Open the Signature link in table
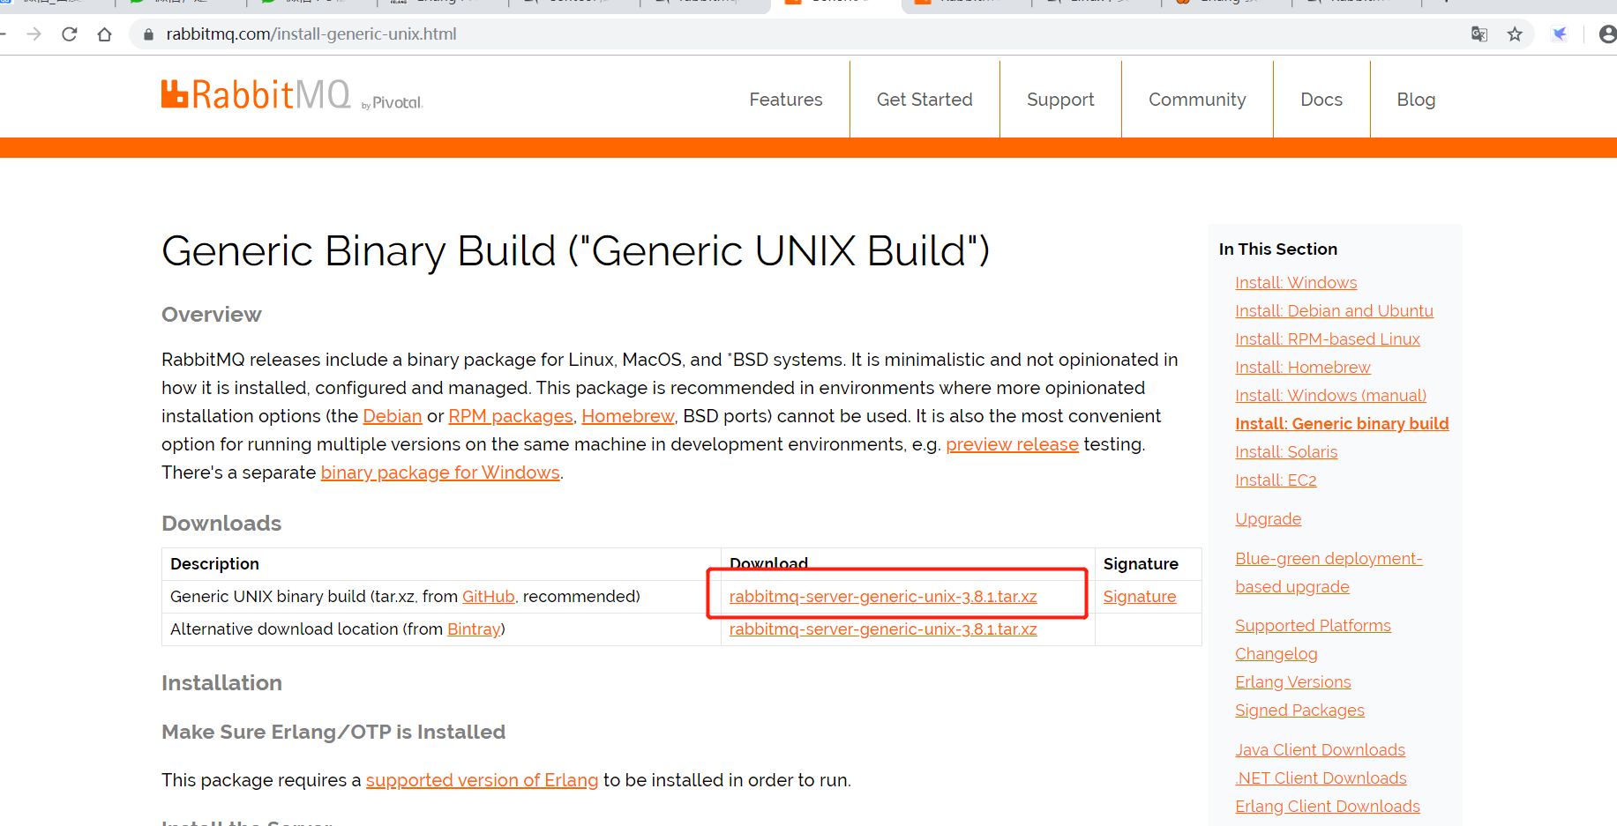1617x826 pixels. click(1140, 597)
